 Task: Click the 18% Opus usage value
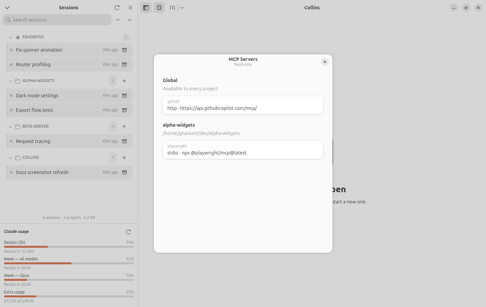pyautogui.click(x=130, y=276)
